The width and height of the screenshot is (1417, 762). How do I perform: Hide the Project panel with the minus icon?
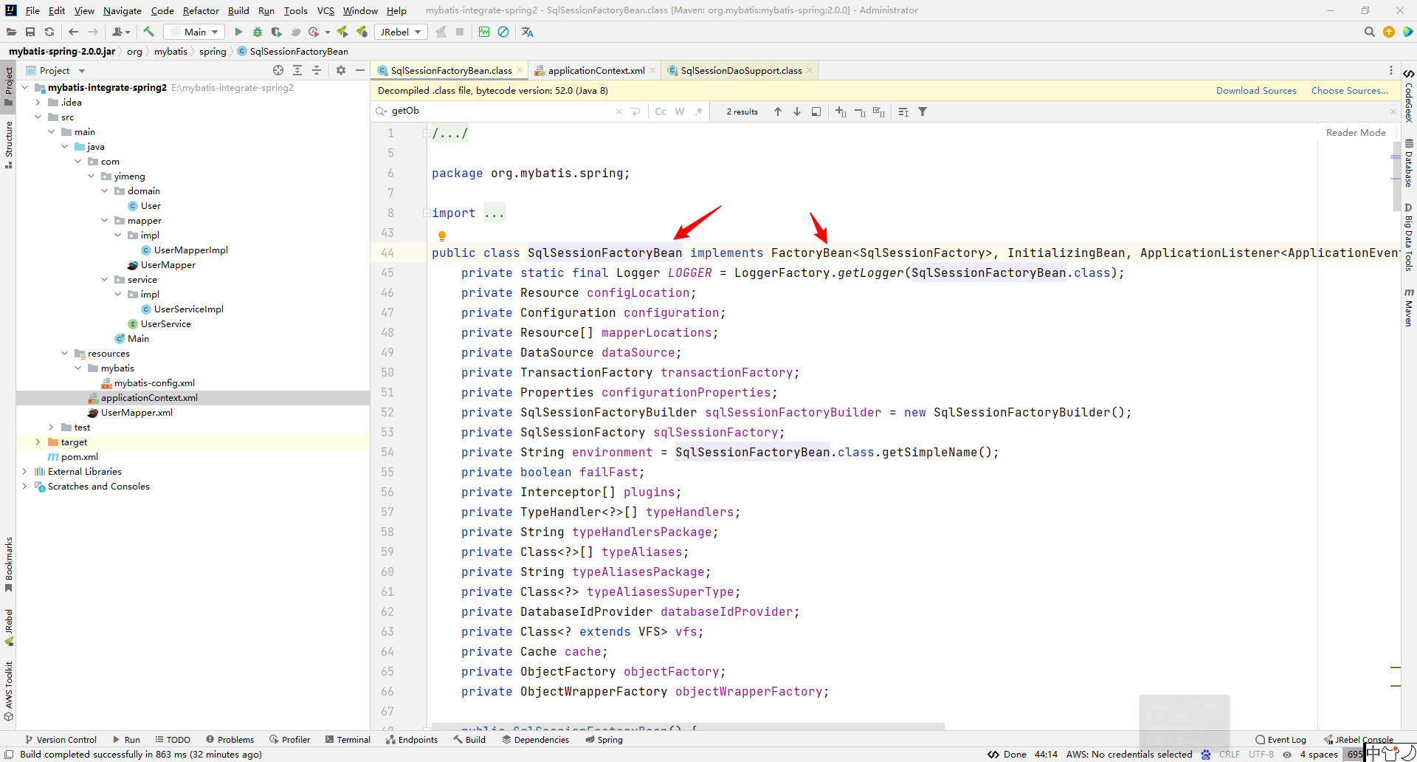[x=360, y=70]
